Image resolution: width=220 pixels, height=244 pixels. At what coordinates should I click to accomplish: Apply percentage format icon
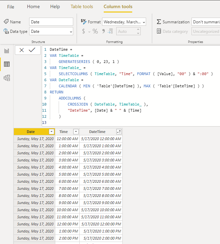click(95, 31)
